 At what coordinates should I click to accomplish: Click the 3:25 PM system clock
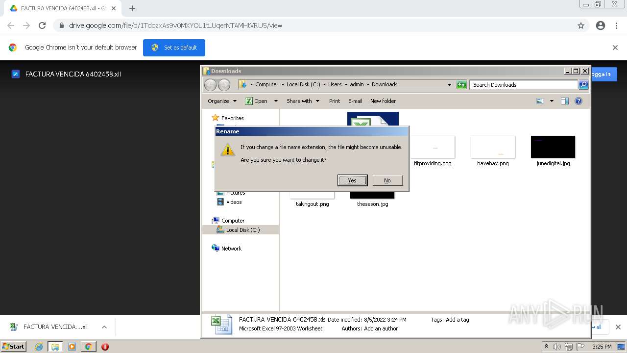click(602, 347)
